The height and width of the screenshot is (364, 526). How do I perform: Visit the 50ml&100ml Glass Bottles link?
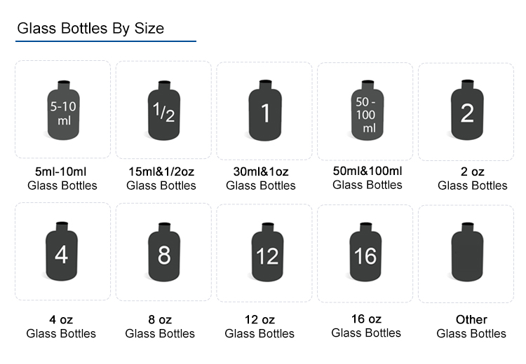click(x=367, y=178)
